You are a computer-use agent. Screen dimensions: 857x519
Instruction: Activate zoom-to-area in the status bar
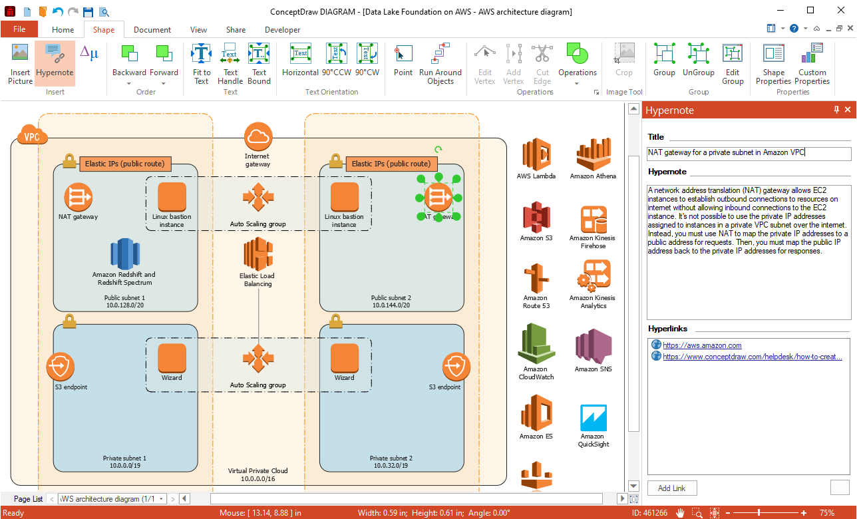[x=697, y=513]
